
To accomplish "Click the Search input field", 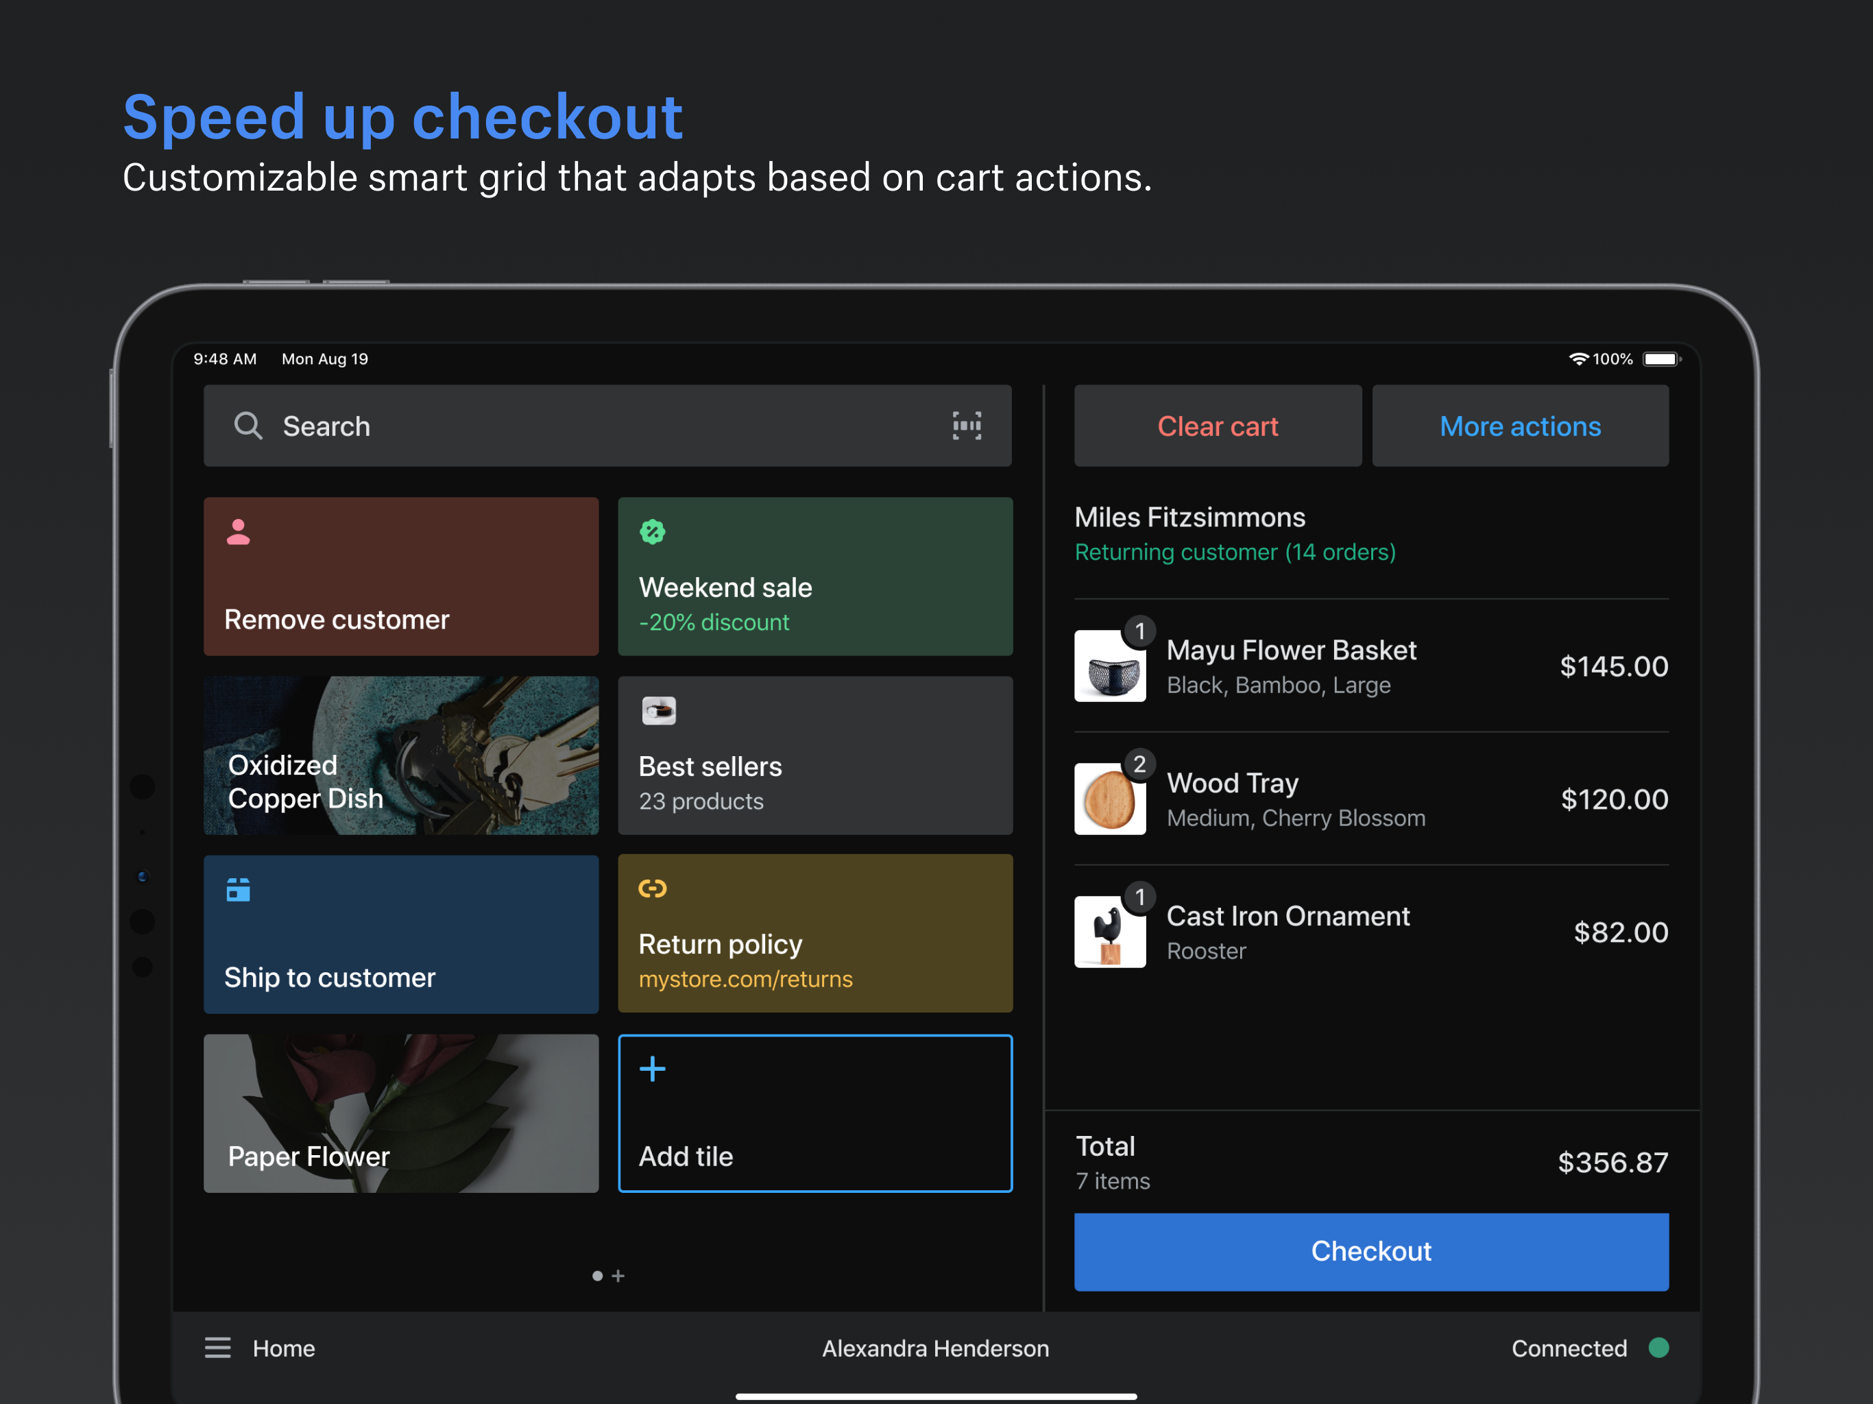I will [x=508, y=426].
